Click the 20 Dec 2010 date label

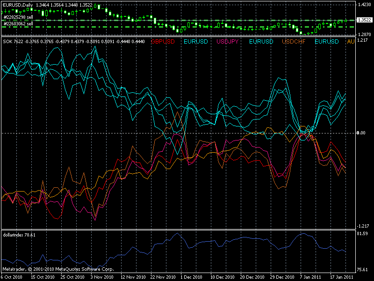[252, 277]
